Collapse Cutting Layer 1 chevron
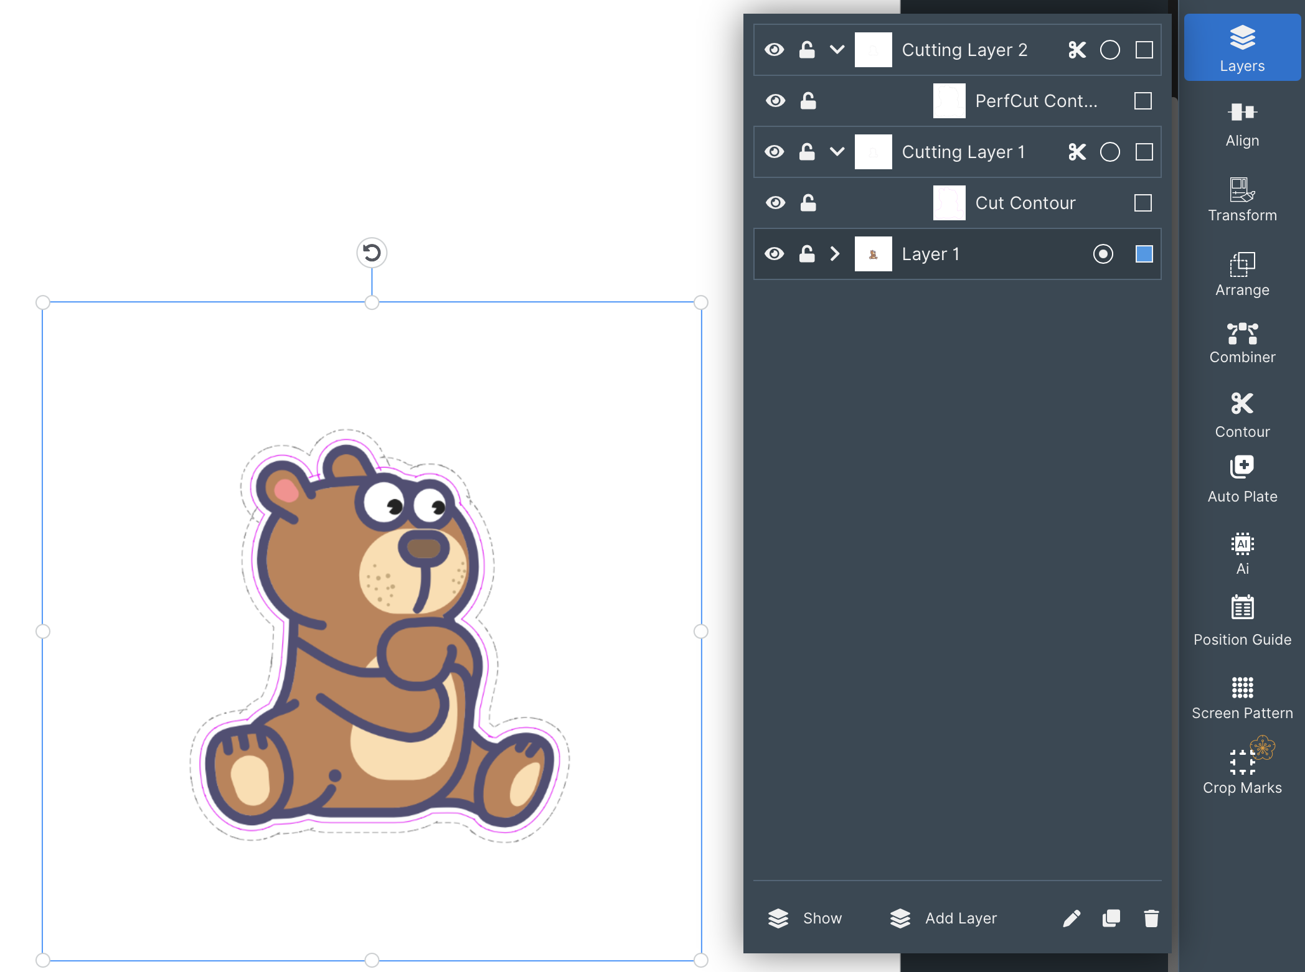 tap(837, 152)
